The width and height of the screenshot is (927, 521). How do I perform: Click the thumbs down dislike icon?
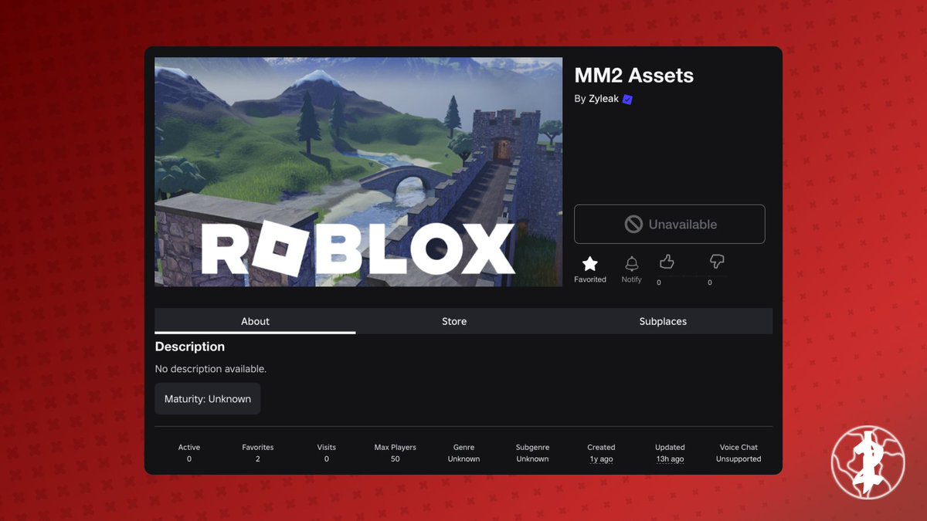tap(717, 262)
